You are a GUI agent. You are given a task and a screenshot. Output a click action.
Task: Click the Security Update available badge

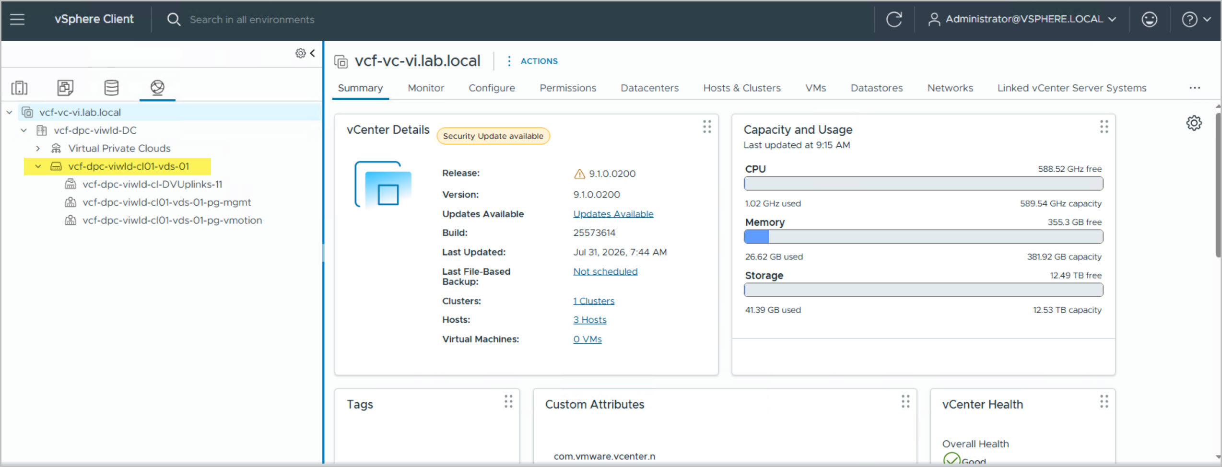pos(493,136)
